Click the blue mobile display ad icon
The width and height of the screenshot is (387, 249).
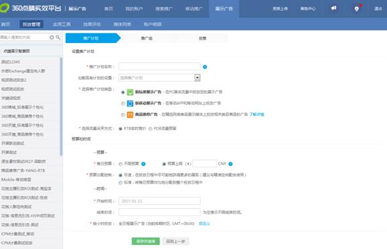pyautogui.click(x=130, y=103)
